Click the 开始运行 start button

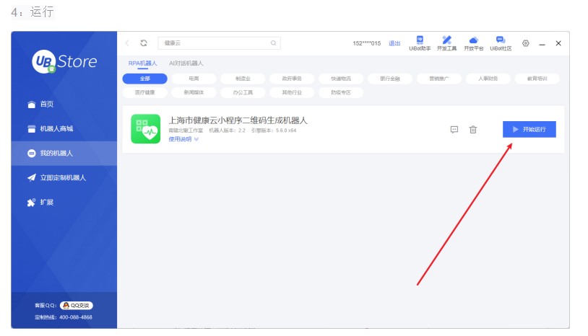click(529, 129)
